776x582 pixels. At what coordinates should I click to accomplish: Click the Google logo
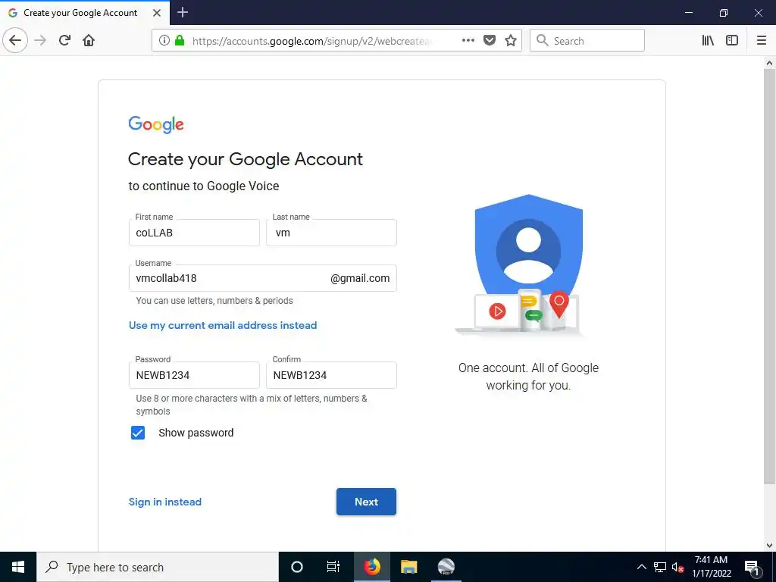point(156,124)
